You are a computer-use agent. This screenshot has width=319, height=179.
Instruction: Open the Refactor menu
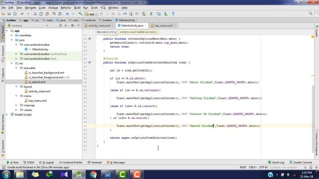66,8
